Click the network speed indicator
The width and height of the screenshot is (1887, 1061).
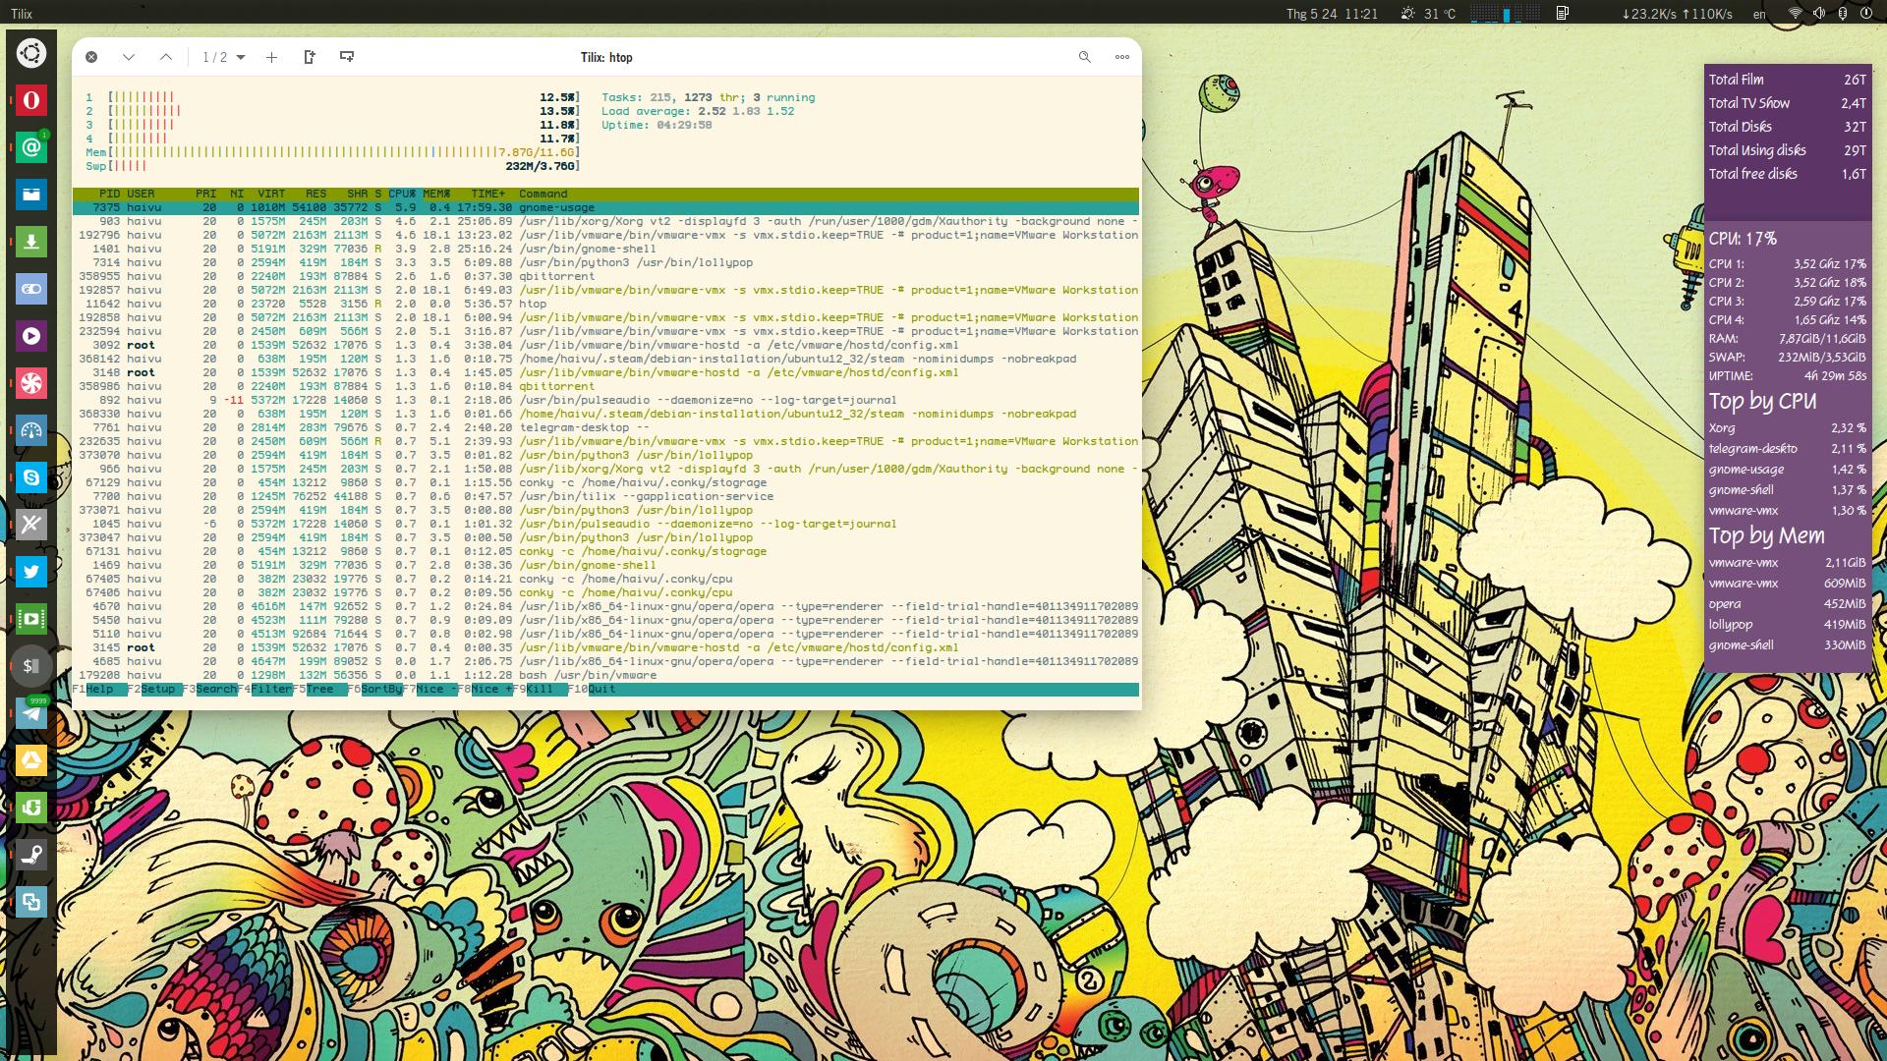(1677, 14)
